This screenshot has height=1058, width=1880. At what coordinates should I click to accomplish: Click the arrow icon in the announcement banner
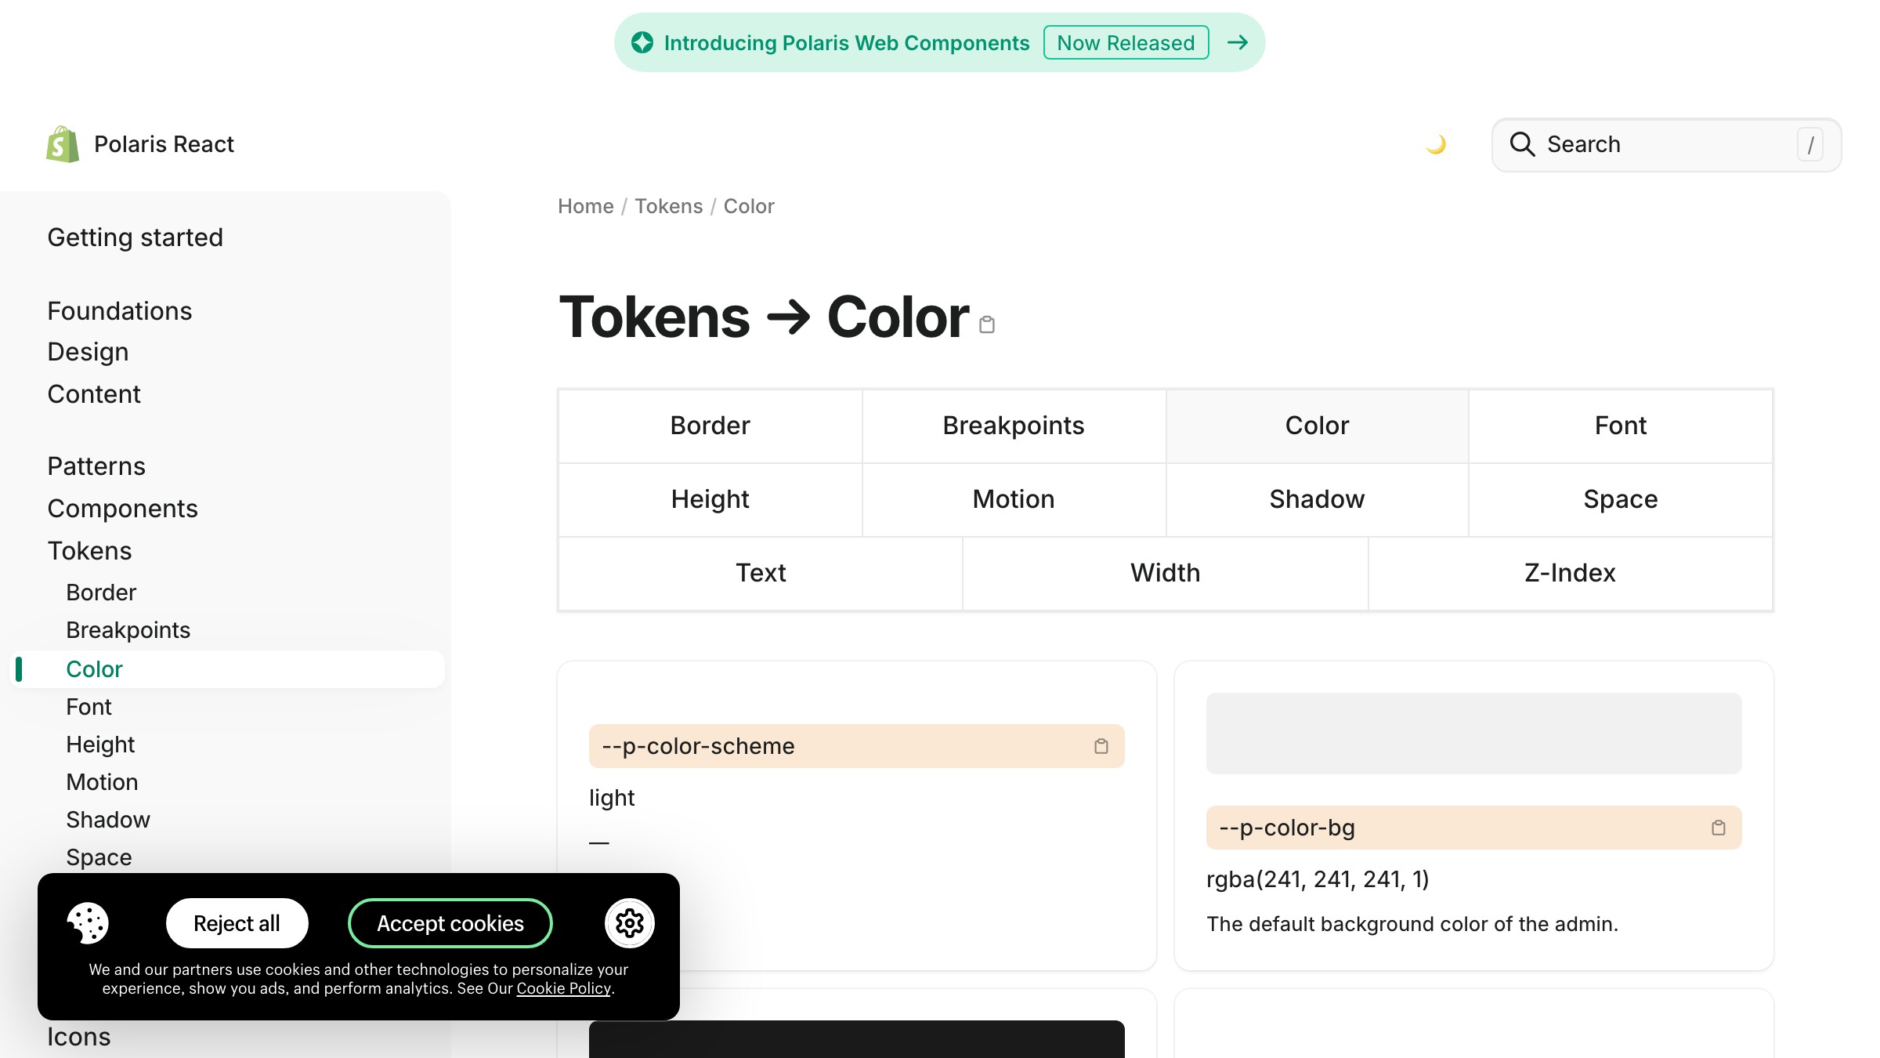pos(1237,42)
